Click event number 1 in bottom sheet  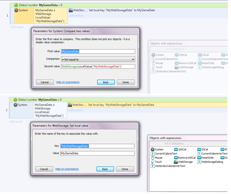tap(7, 110)
